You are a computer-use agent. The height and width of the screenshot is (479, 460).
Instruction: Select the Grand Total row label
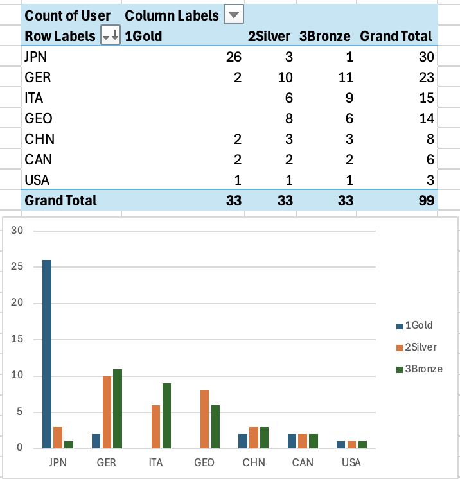[60, 200]
